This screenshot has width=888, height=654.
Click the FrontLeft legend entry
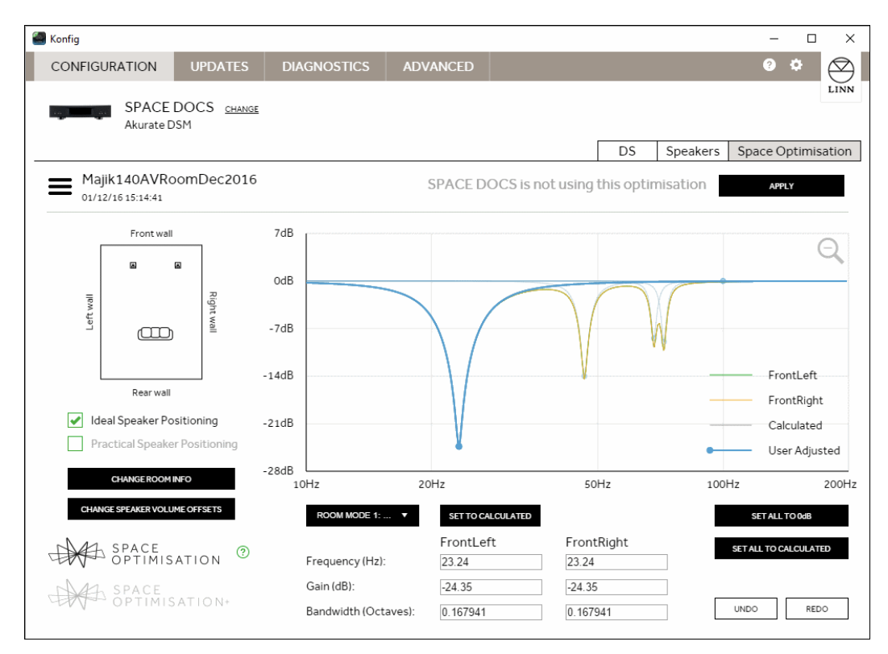pos(764,375)
